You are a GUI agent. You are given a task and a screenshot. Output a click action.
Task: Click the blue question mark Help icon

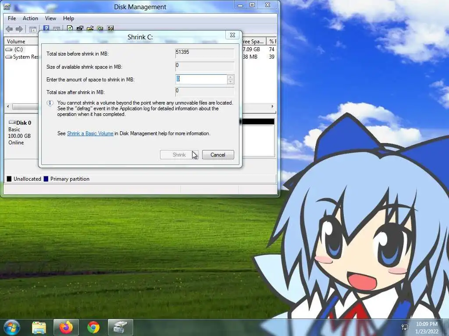pyautogui.click(x=46, y=28)
